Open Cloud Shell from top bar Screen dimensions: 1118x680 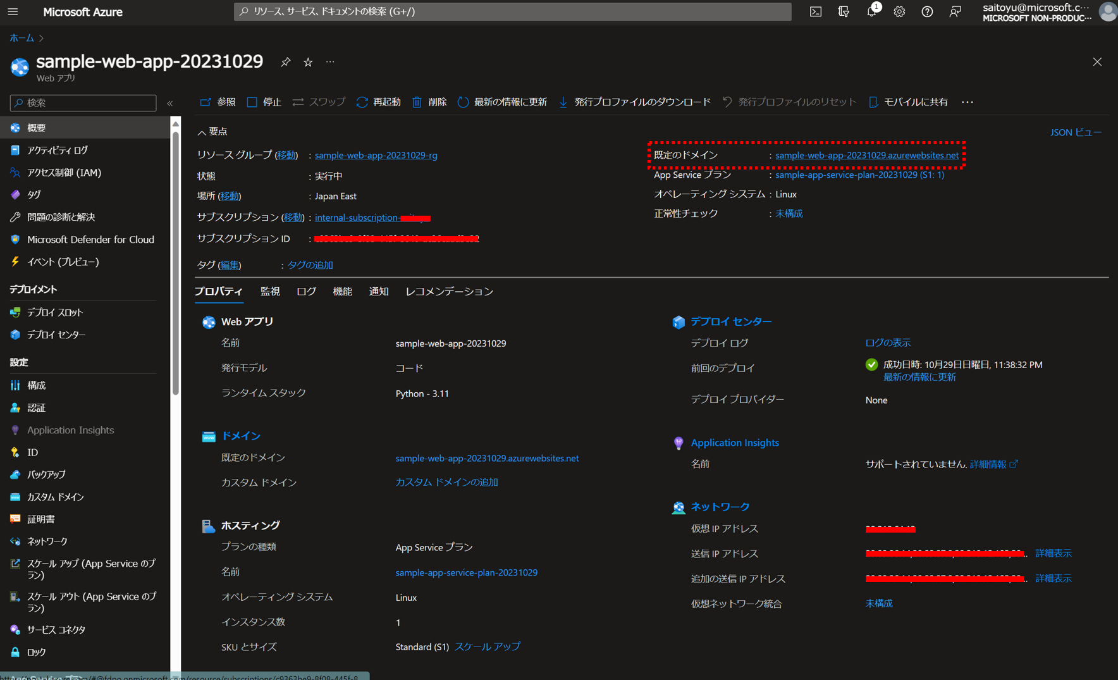(816, 11)
